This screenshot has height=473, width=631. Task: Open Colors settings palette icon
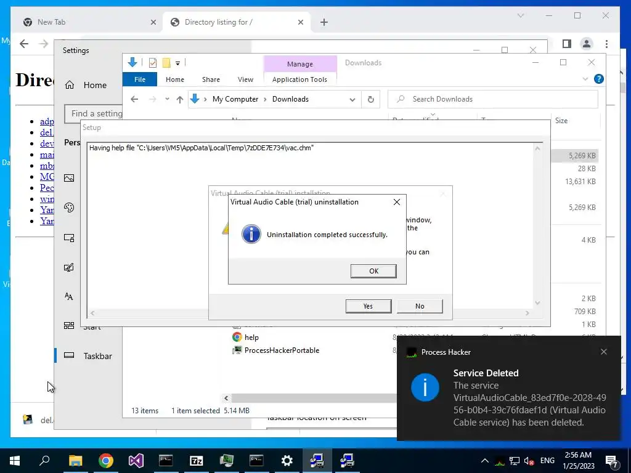pyautogui.click(x=69, y=208)
